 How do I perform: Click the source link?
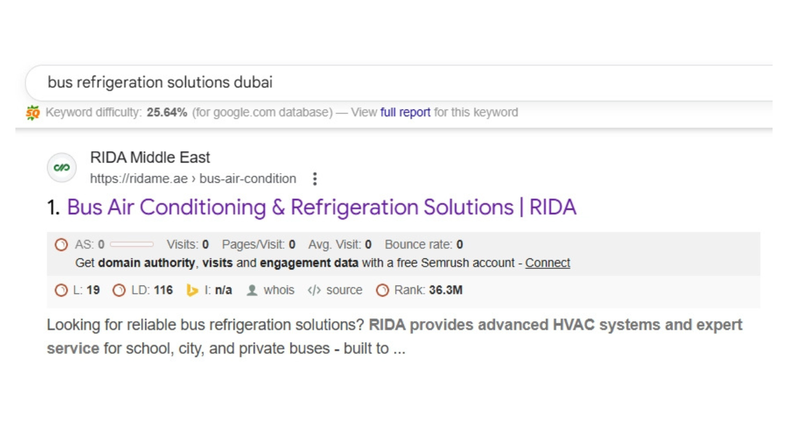tap(344, 290)
